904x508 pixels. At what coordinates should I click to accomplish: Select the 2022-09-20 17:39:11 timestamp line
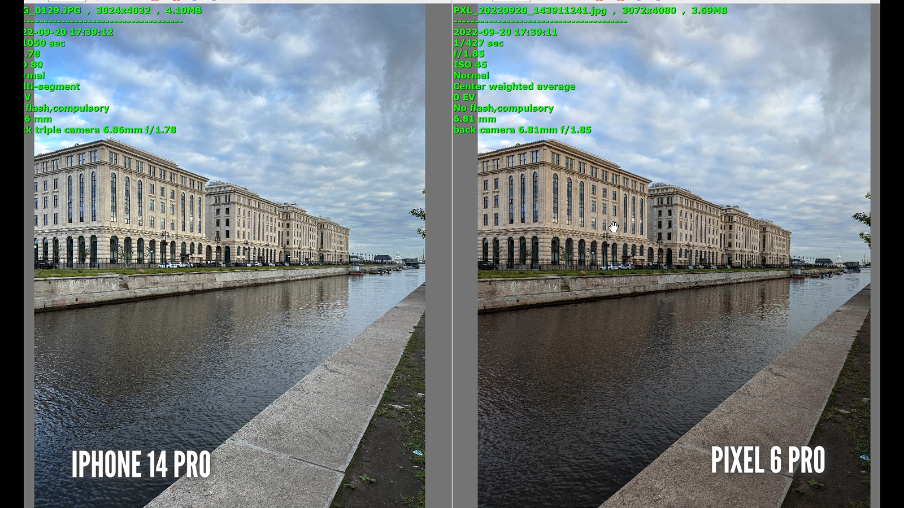coord(505,32)
